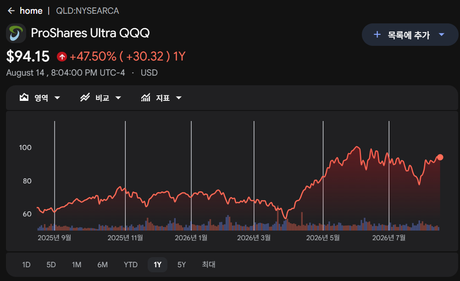The height and width of the screenshot is (281, 460).
Task: Click the 2026년 5월 axis label
Action: (x=323, y=238)
